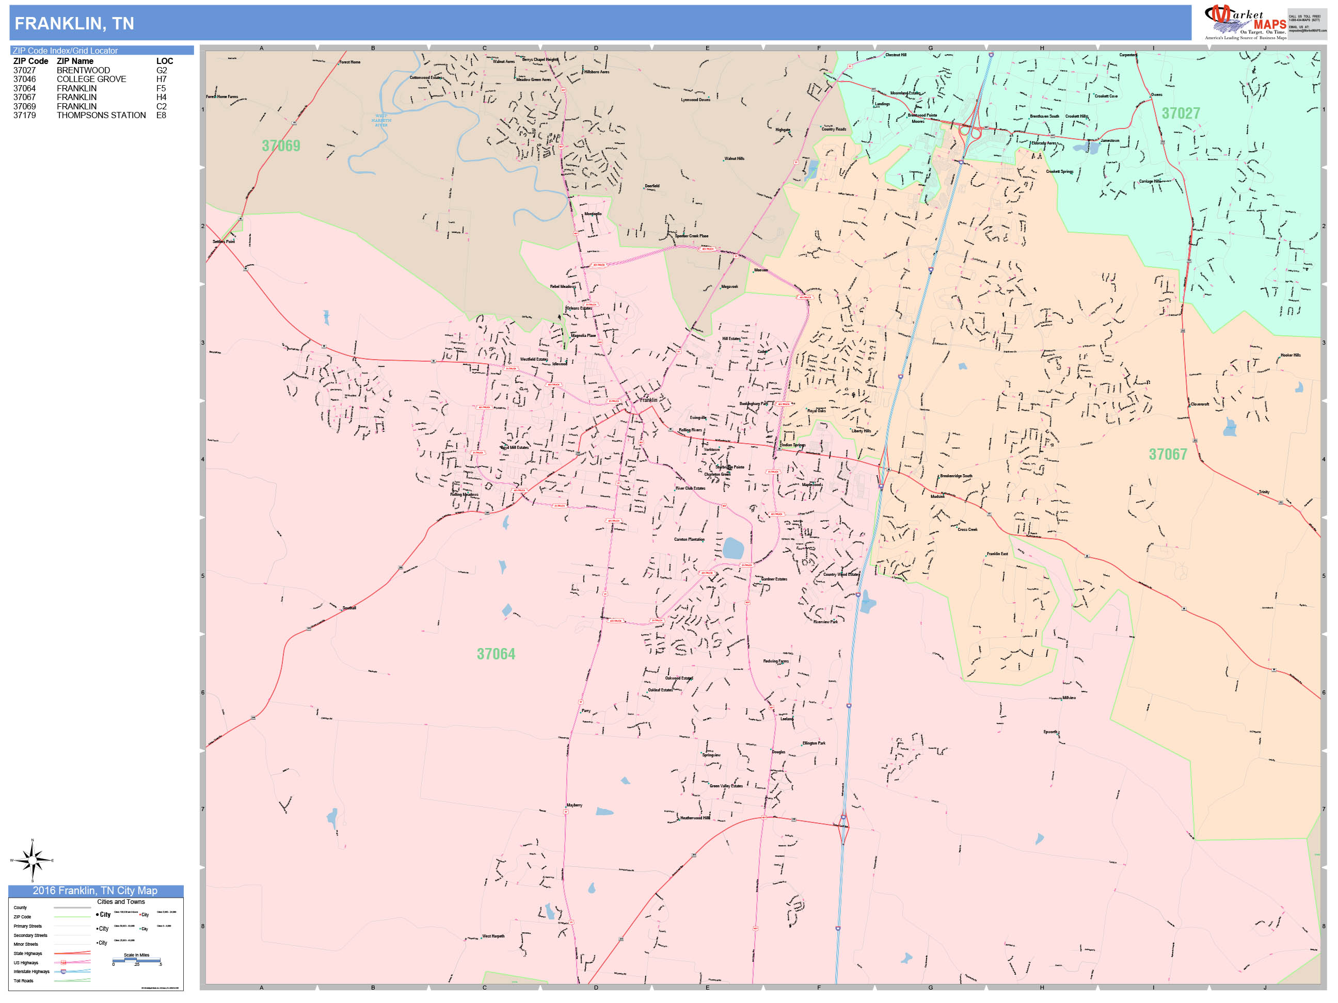Click the 2016 Franklin, TN City Map header
The image size is (1338, 1003).
pyautogui.click(x=95, y=891)
